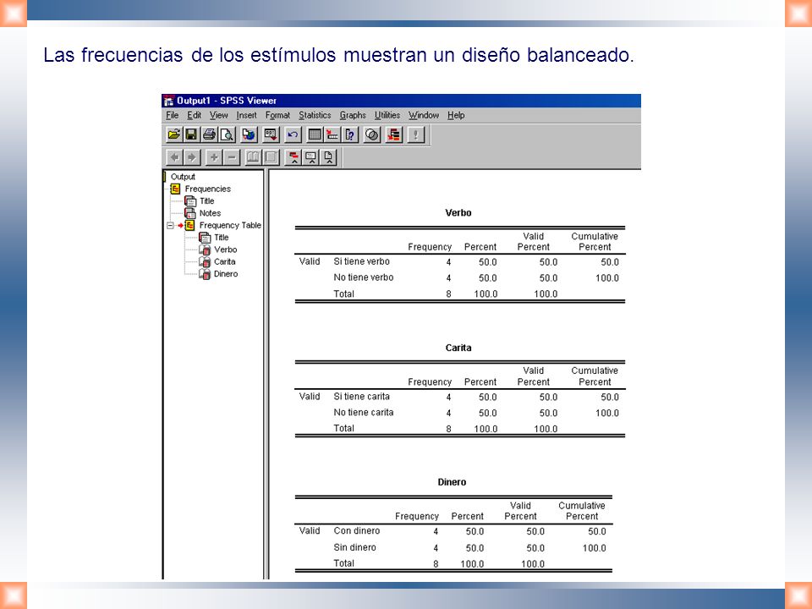
Task: Click the SPSS Viewer title bar icon
Action: point(169,101)
